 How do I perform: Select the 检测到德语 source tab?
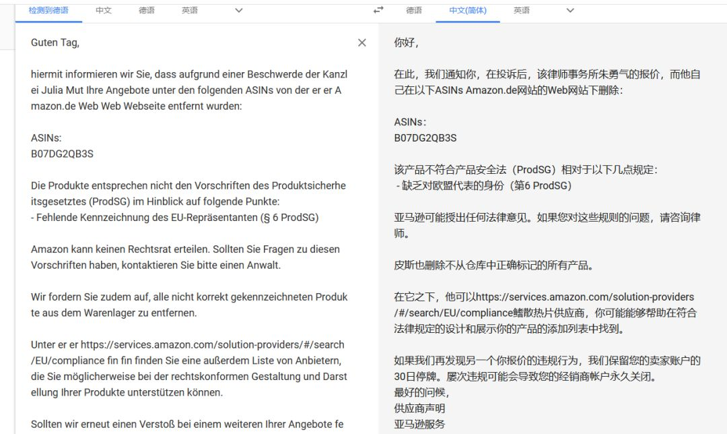(48, 10)
